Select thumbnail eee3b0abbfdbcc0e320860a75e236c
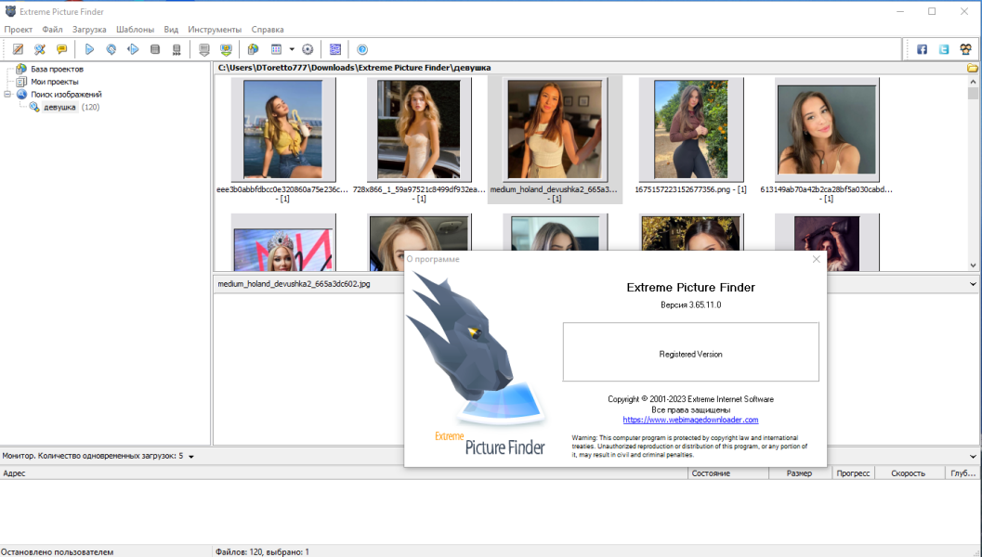The image size is (982, 557). [x=283, y=130]
